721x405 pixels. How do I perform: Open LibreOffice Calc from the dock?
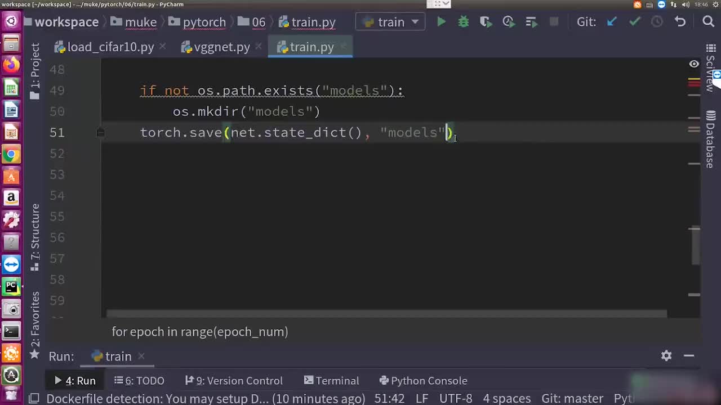[x=11, y=88]
